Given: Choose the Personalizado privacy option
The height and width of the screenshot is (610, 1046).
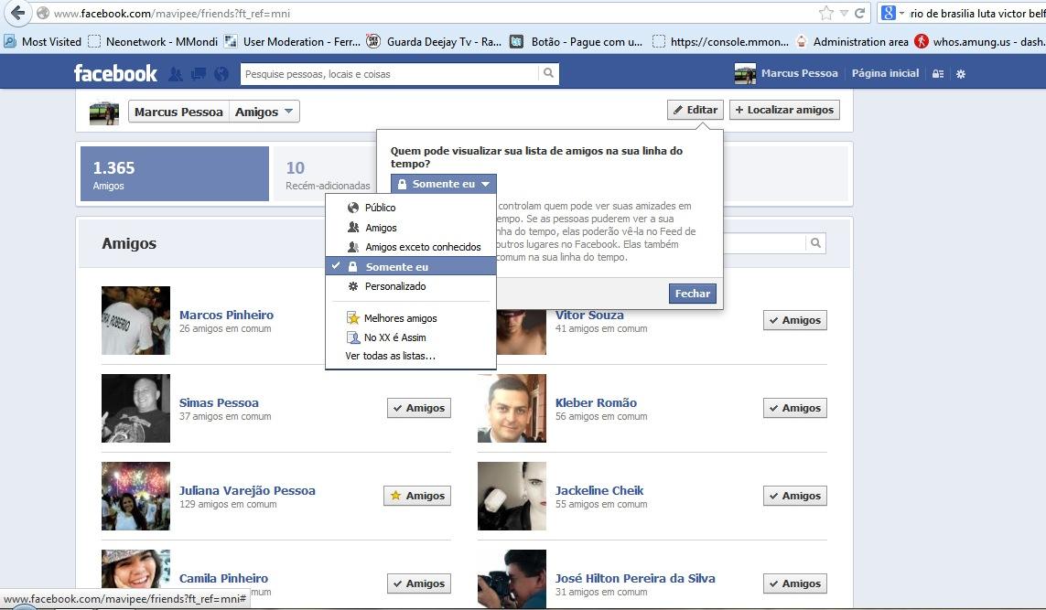Looking at the screenshot, I should pos(411,286).
